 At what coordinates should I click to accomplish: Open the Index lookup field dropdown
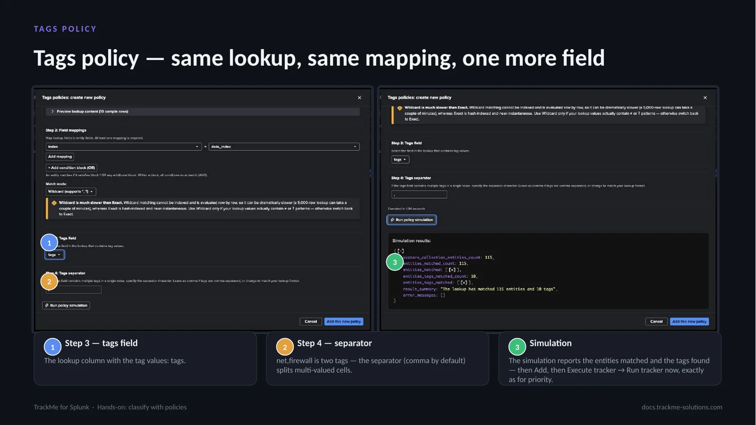click(x=124, y=147)
